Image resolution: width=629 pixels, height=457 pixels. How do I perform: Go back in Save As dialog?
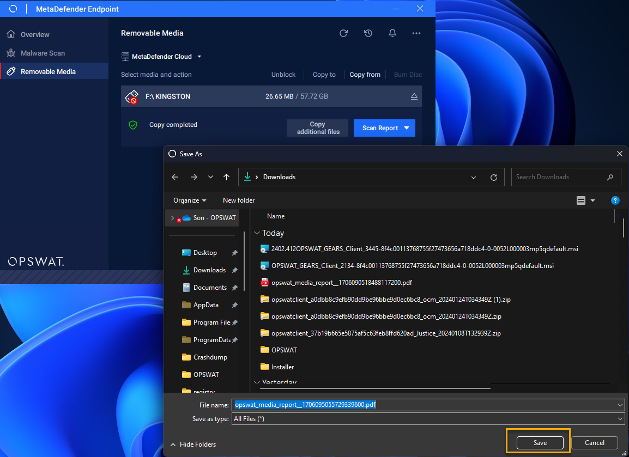click(175, 177)
